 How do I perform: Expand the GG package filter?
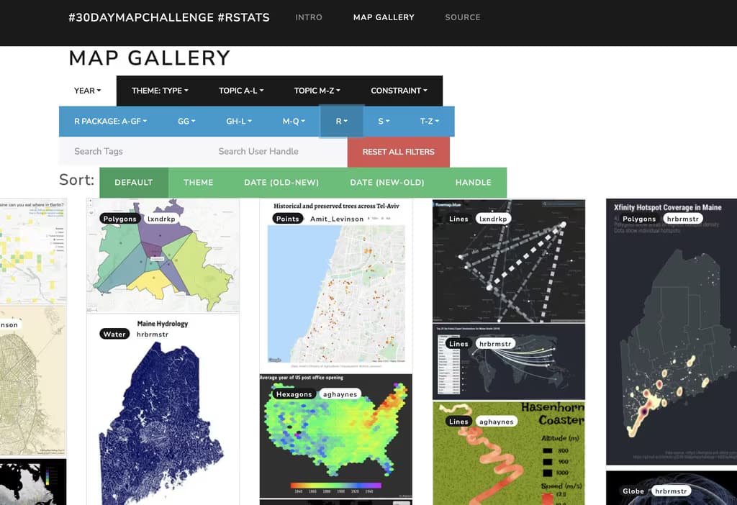(186, 121)
